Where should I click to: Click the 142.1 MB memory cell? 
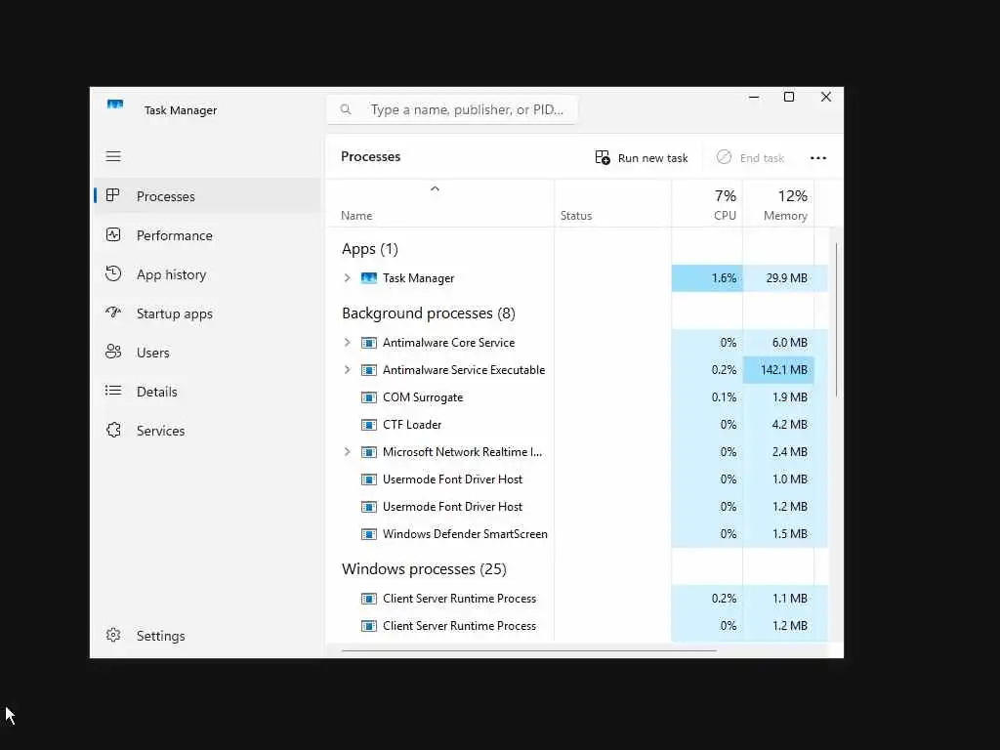coord(778,370)
